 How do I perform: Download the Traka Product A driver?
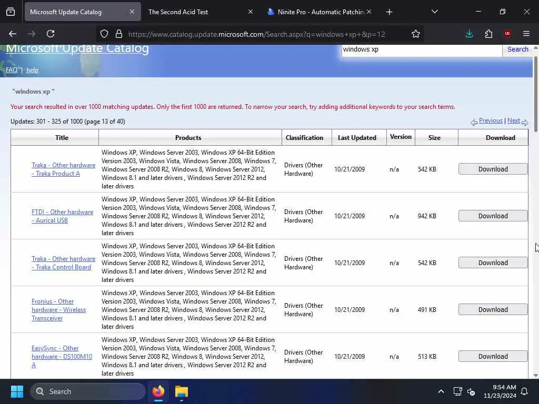click(x=493, y=169)
